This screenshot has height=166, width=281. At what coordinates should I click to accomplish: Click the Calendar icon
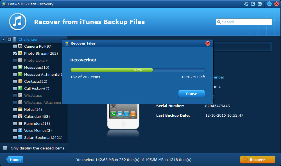[20, 116]
